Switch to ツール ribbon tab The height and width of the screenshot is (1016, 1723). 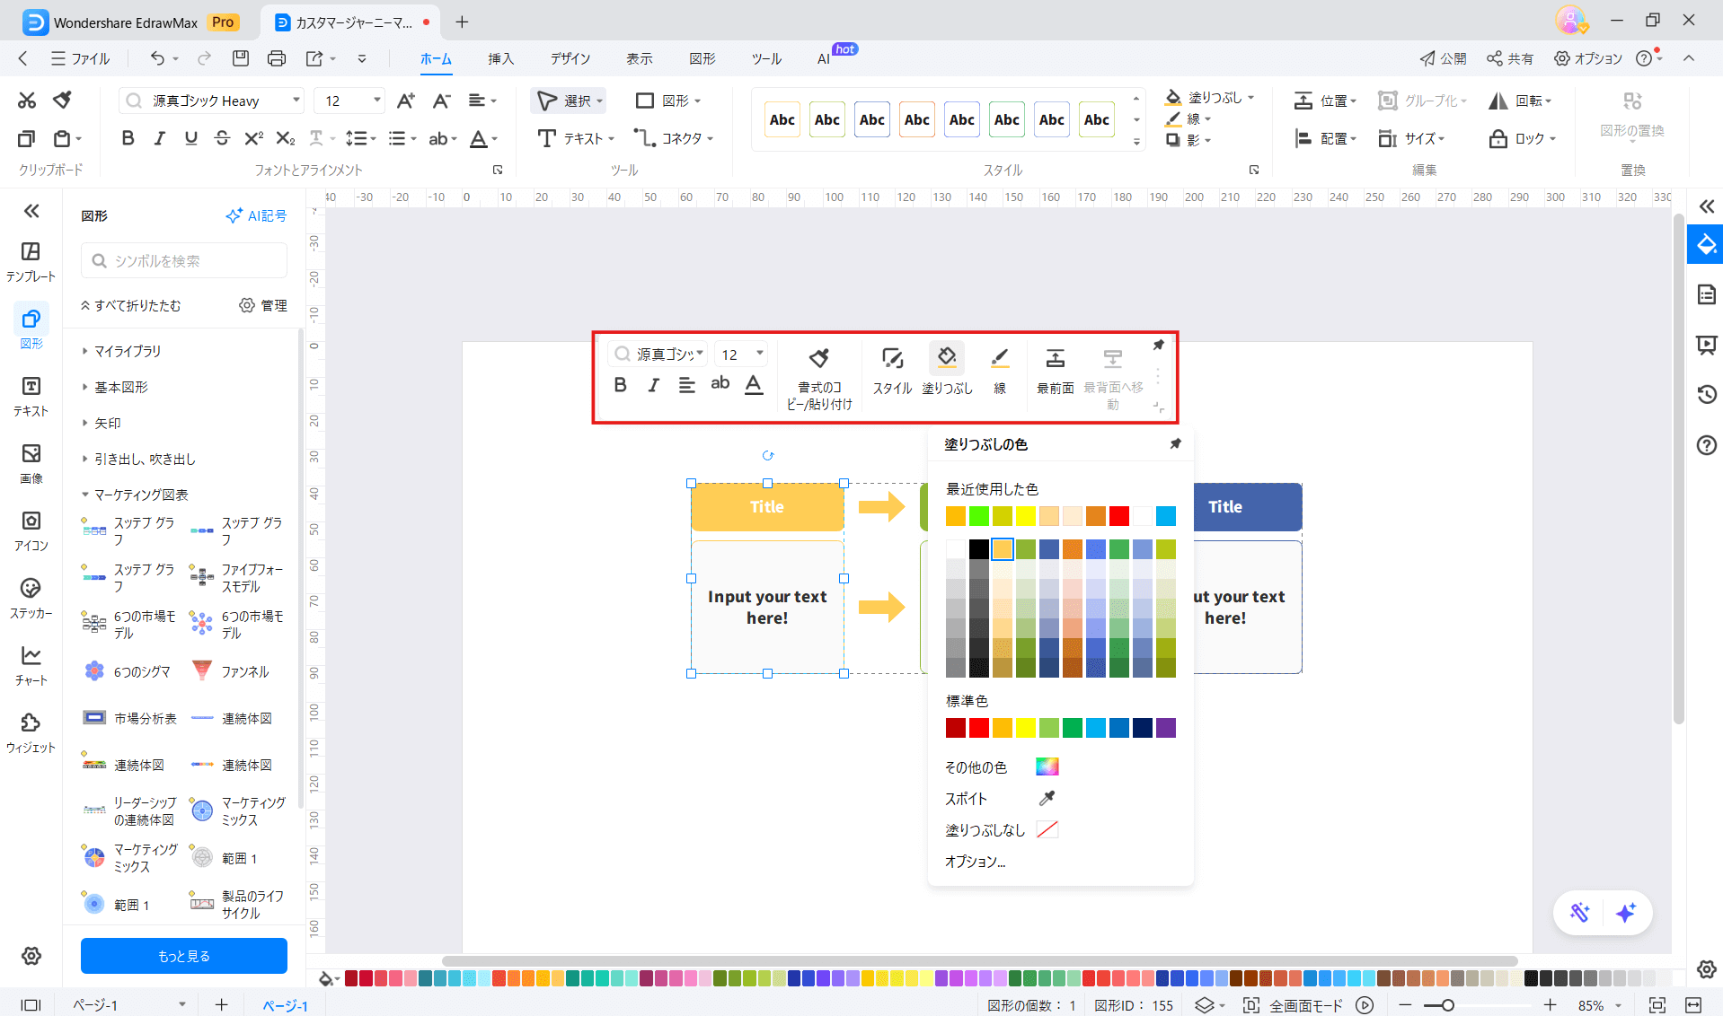tap(766, 58)
